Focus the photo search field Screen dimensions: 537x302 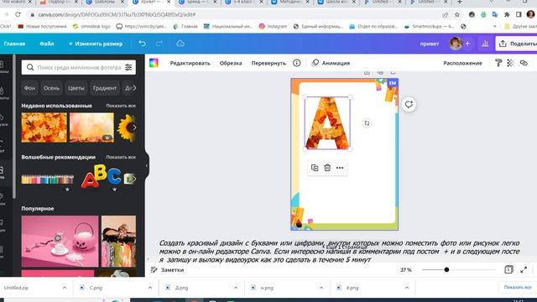(x=79, y=67)
